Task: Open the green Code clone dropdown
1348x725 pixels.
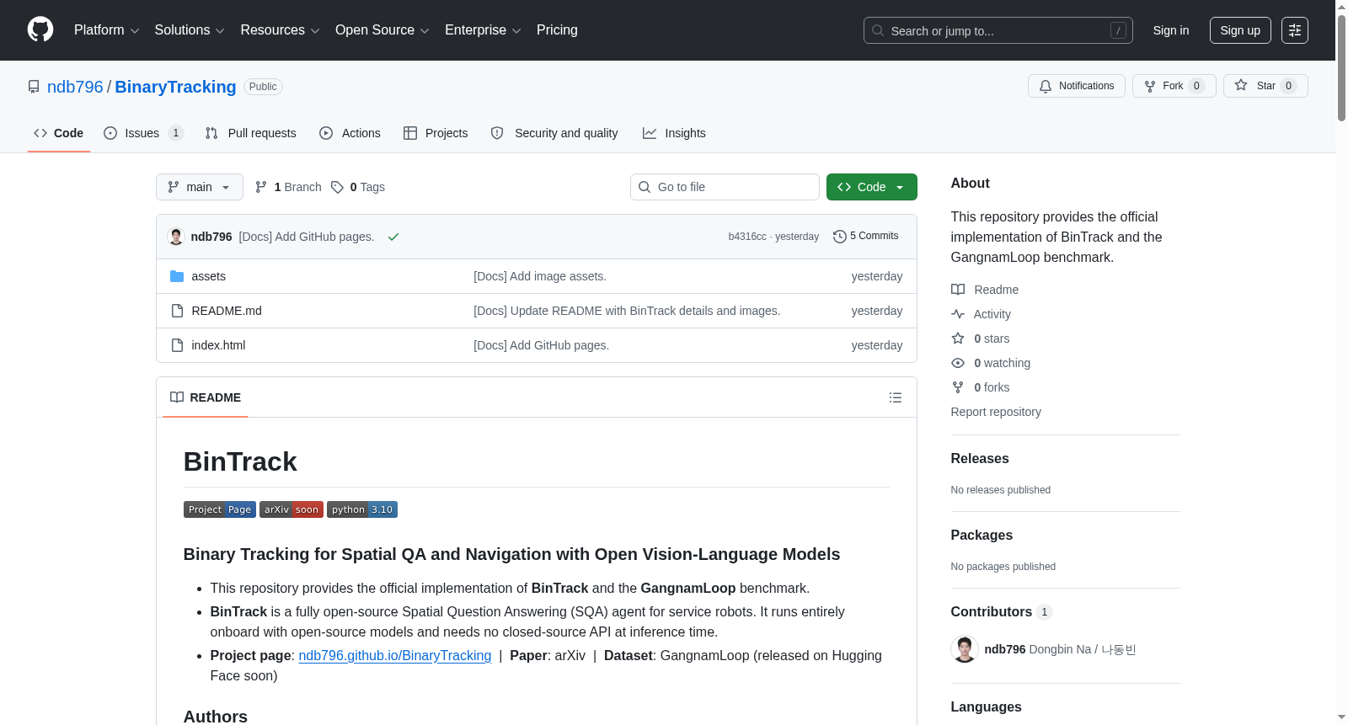Action: point(872,187)
